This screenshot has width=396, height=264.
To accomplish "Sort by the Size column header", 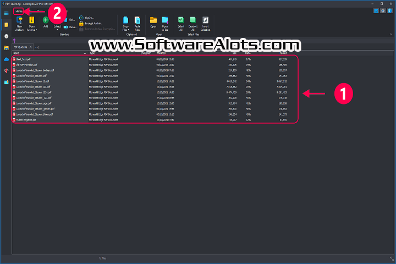I will 234,53.
